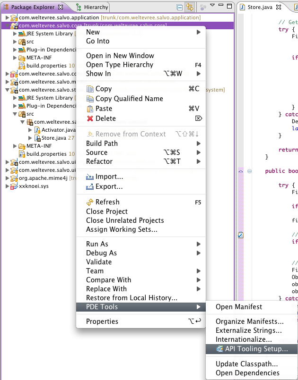The image size is (298, 380).
Task: Expand Store.java tree node
Action: point(30,138)
